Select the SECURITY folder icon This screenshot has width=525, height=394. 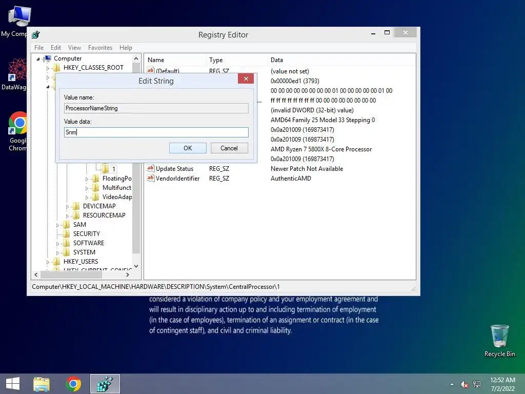[x=67, y=233]
